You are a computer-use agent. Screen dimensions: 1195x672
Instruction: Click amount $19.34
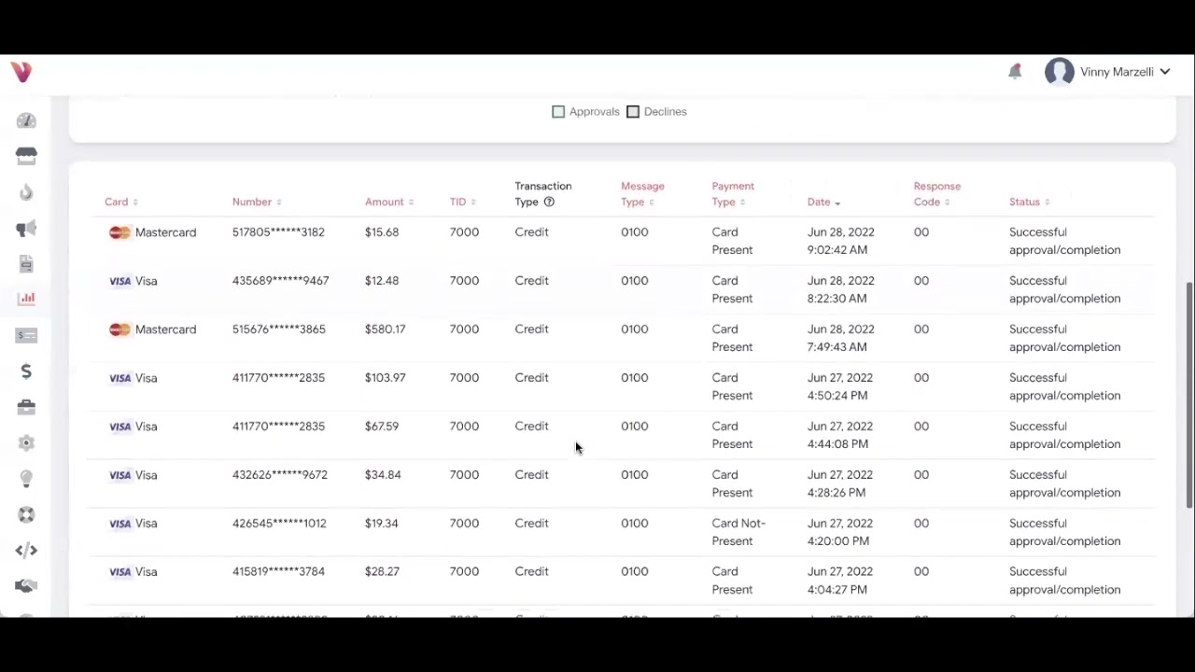(x=382, y=524)
